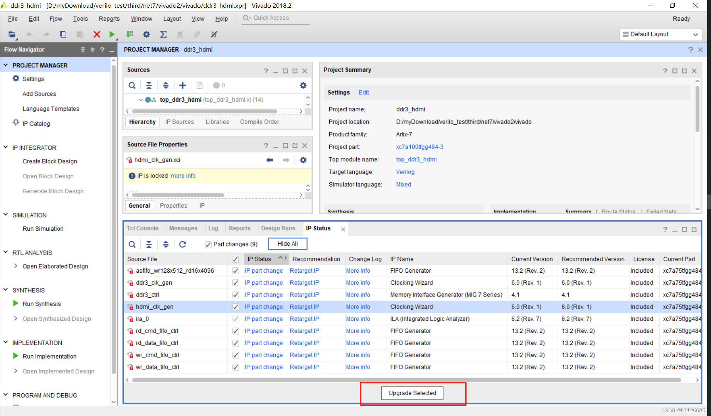Uncheck the rd_cmd_fifo_ctrl row checkbox

point(236,331)
